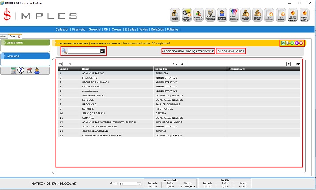The width and height of the screenshot is (316, 190).
Task: Open the Cadastro Produtos toolbar icon
Action: coord(210,15)
